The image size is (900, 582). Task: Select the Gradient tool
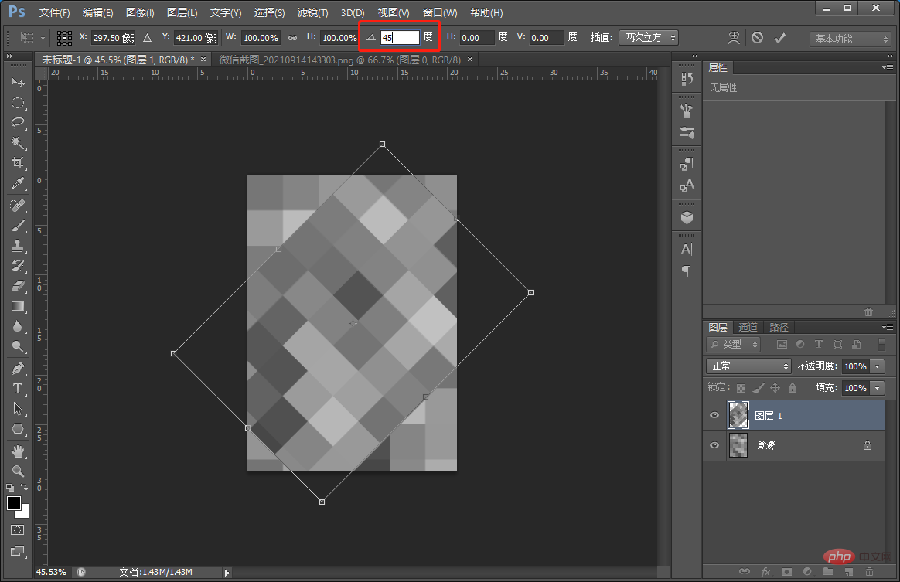point(18,306)
